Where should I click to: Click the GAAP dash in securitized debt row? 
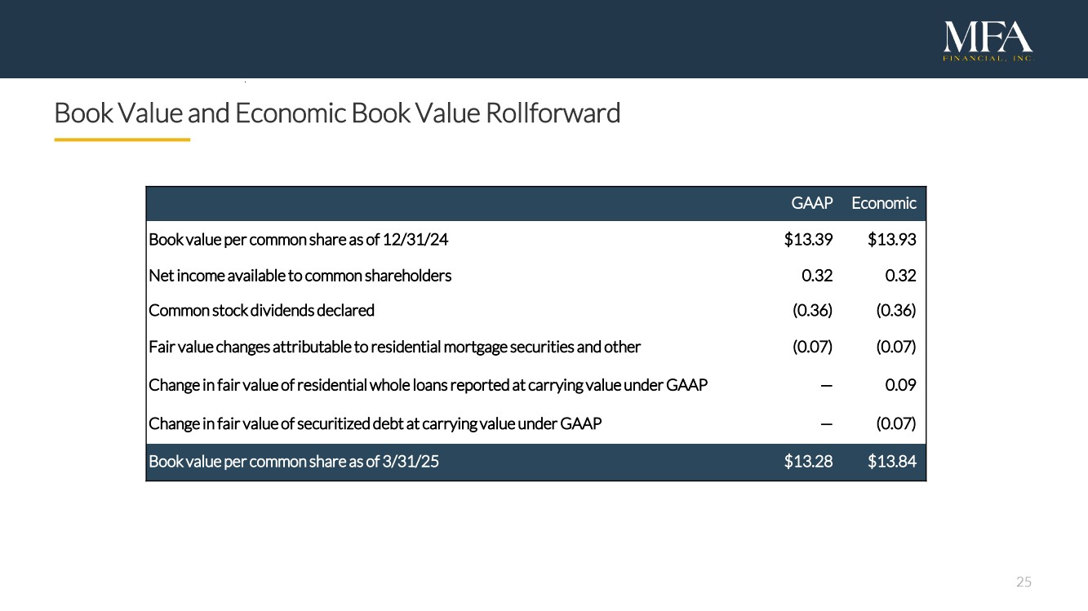826,424
